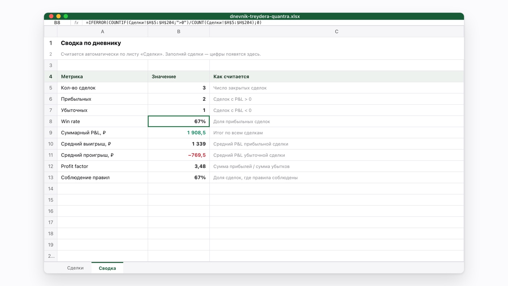
Task: Click the formula bar text
Action: [174, 22]
